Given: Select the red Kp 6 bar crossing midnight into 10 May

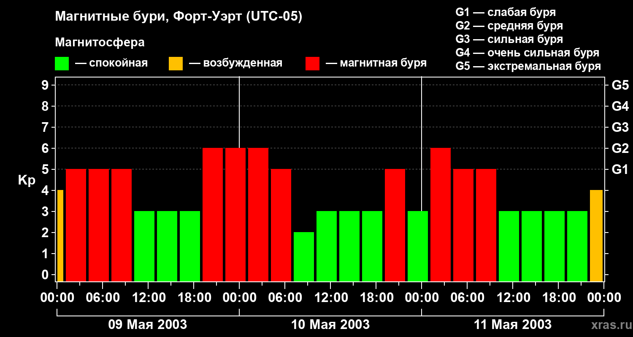Looking at the screenshot, I should 235,215.
